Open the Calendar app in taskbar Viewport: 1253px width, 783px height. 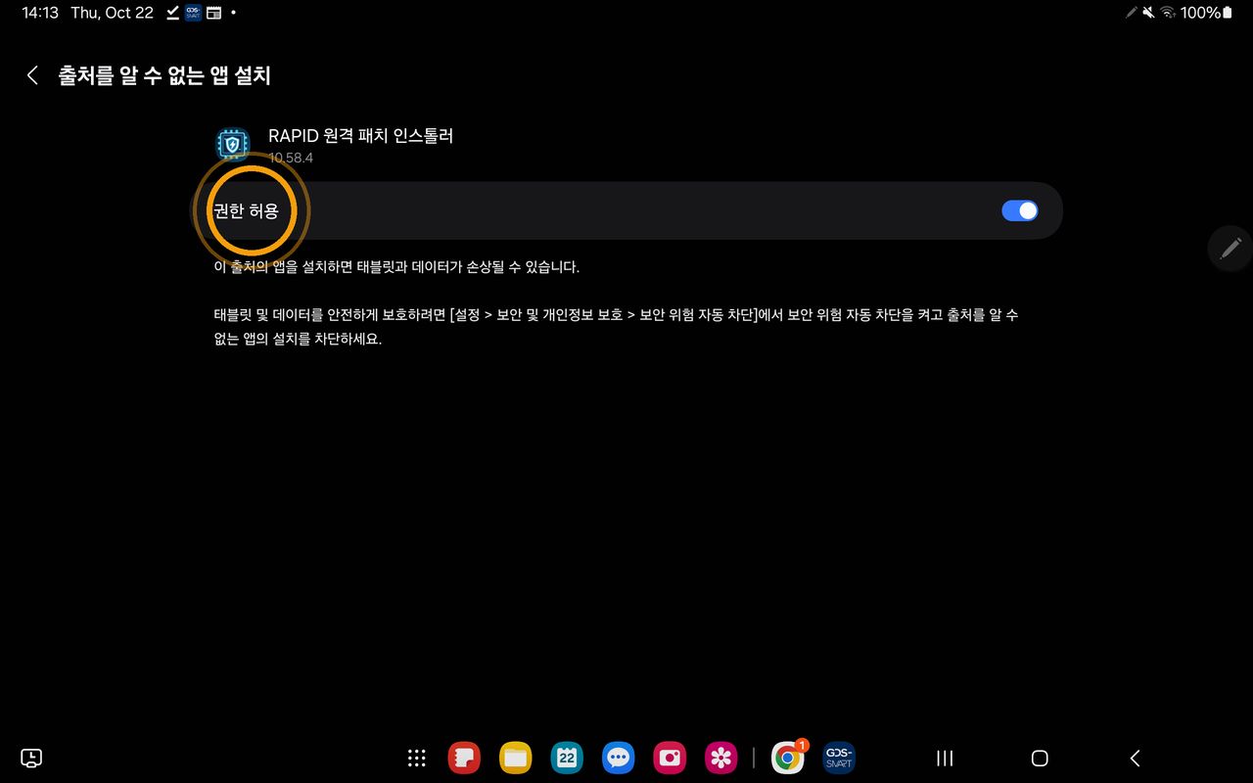click(567, 758)
